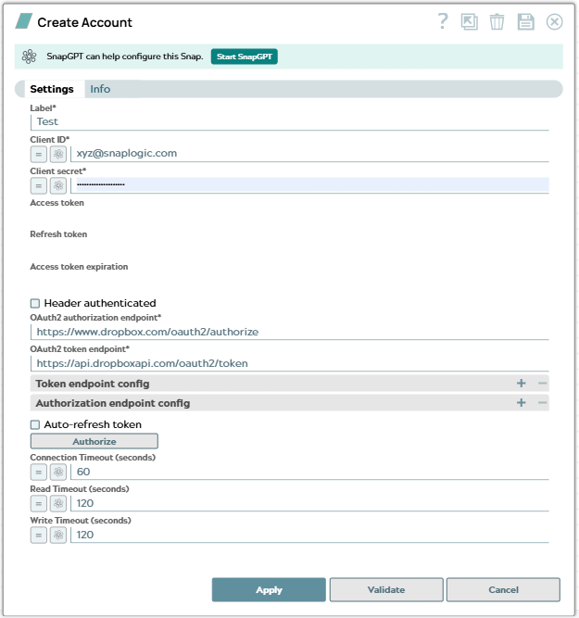The width and height of the screenshot is (579, 618).
Task: Click the Connection Timeout field showing 60
Action: tap(309, 472)
